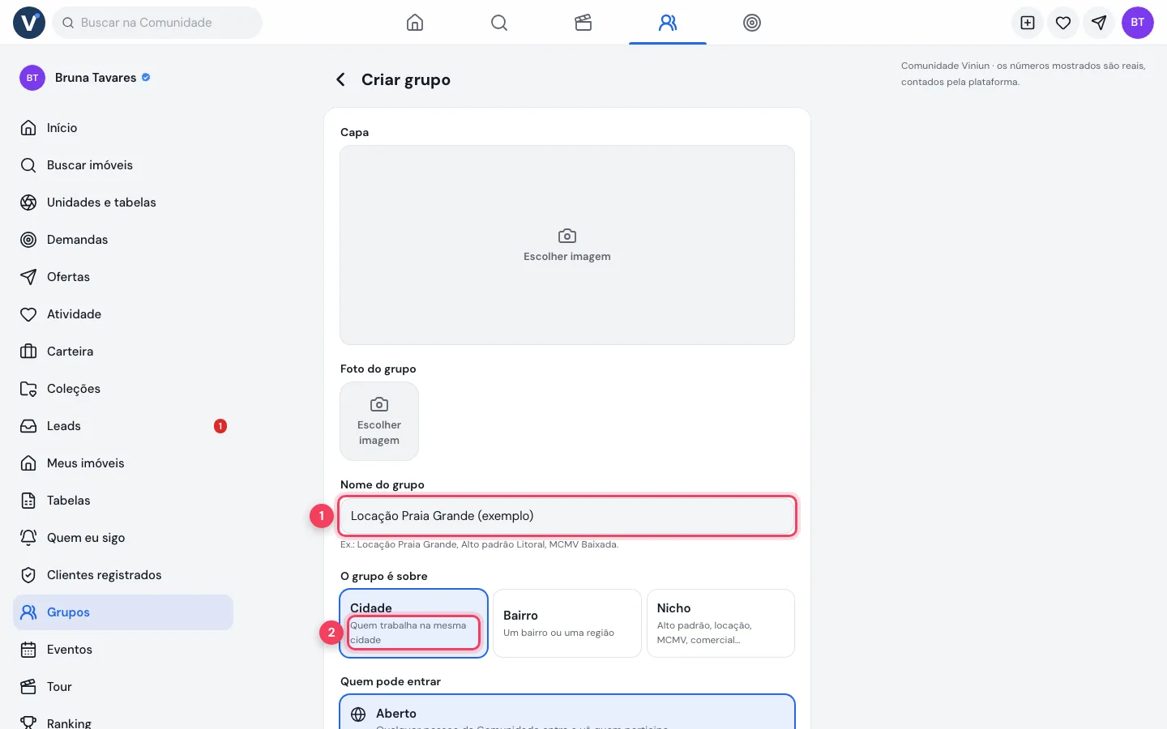Screen dimensions: 1167x729
Task: Open the BT profile avatar in header
Action: 1138,23
